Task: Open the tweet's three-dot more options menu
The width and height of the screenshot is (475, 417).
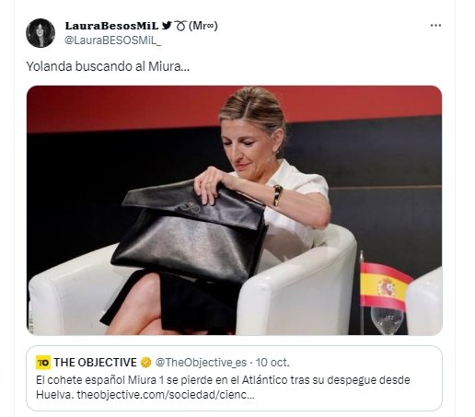Action: pos(435,26)
